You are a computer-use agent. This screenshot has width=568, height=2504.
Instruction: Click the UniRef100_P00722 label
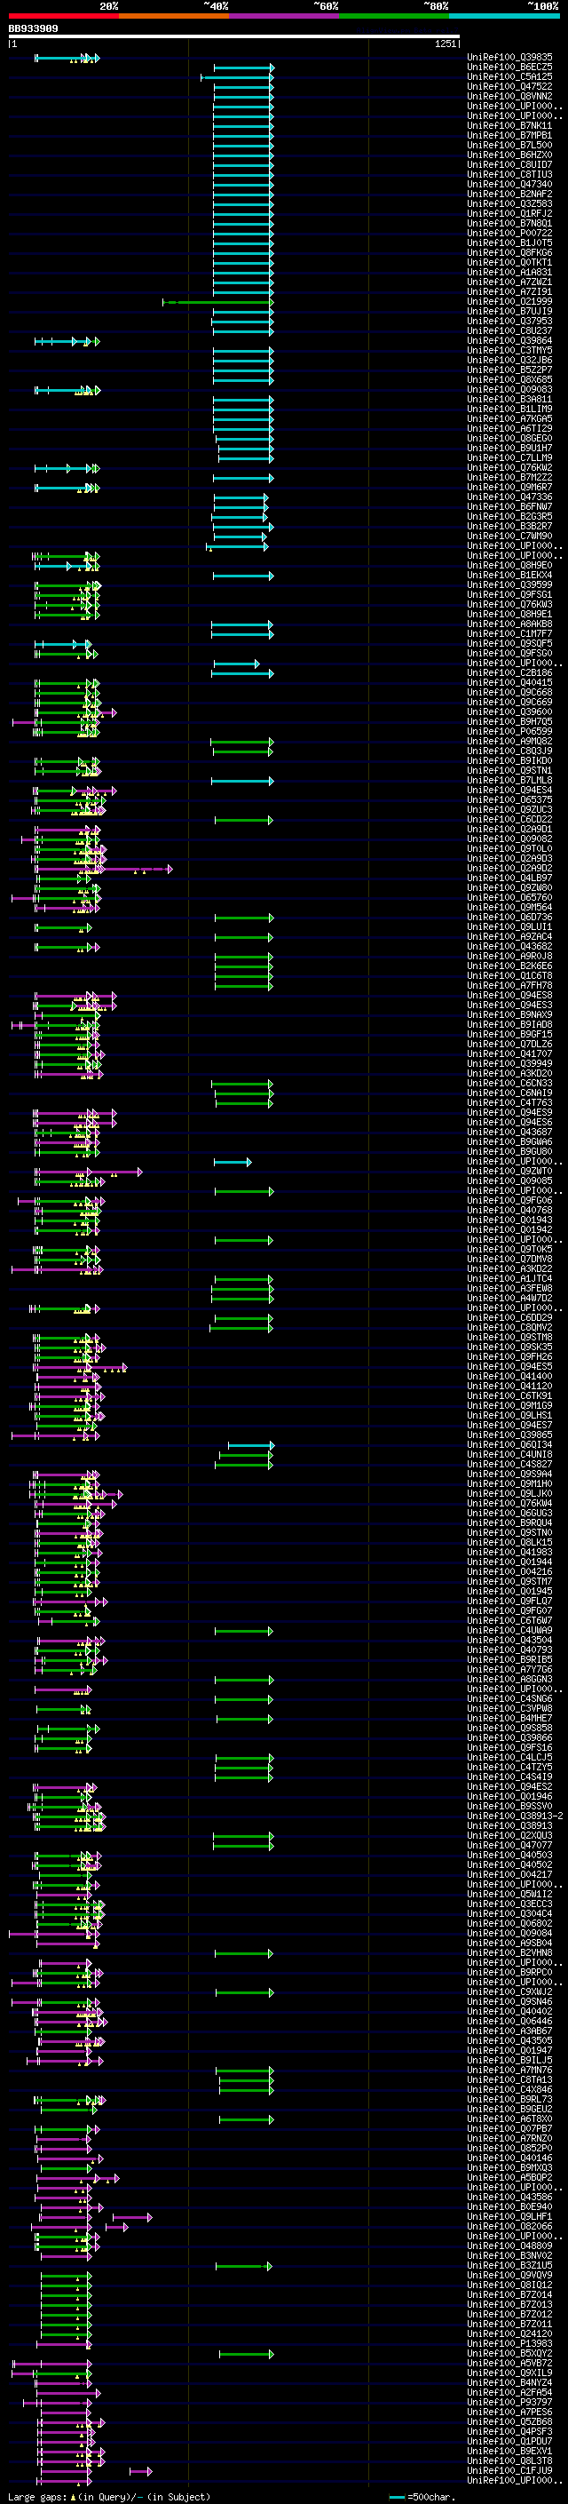click(509, 234)
